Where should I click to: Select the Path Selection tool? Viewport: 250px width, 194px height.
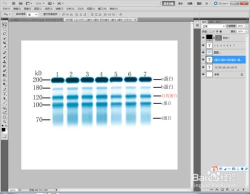tap(4, 99)
